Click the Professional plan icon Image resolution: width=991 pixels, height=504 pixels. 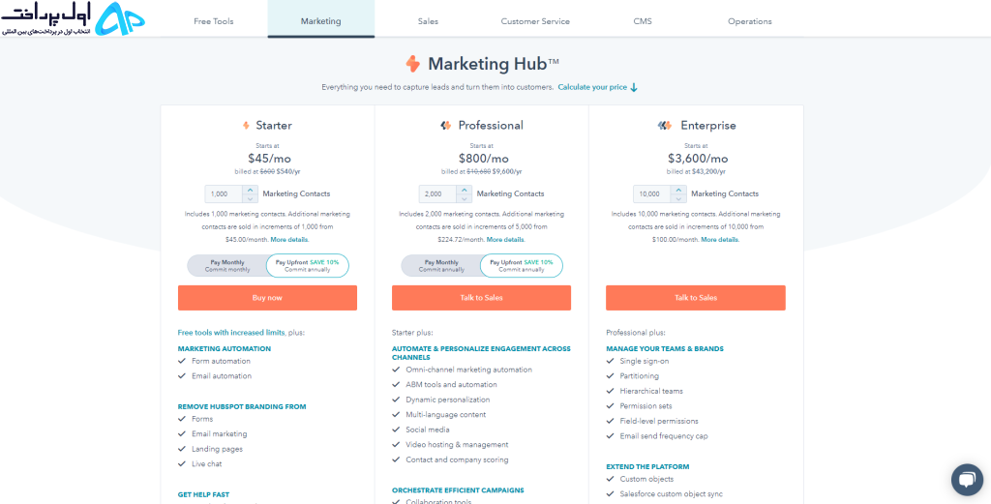pyautogui.click(x=445, y=126)
